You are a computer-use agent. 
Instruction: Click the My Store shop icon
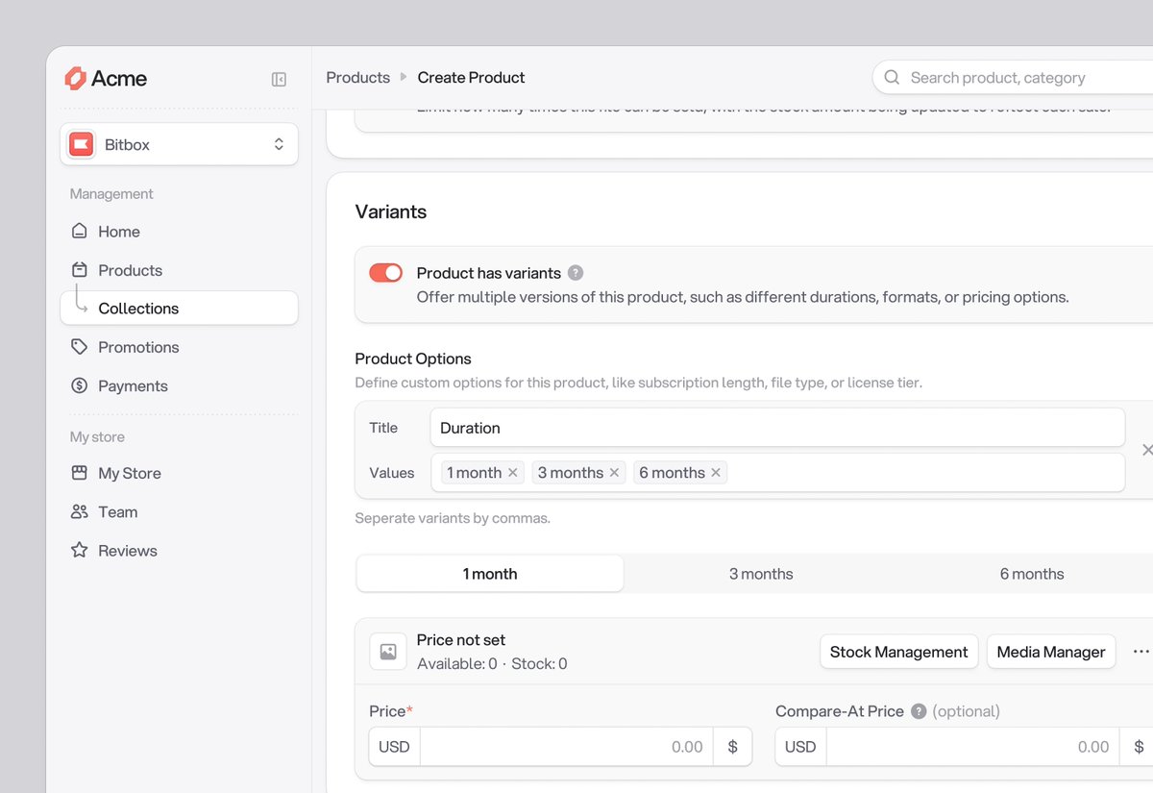[80, 473]
